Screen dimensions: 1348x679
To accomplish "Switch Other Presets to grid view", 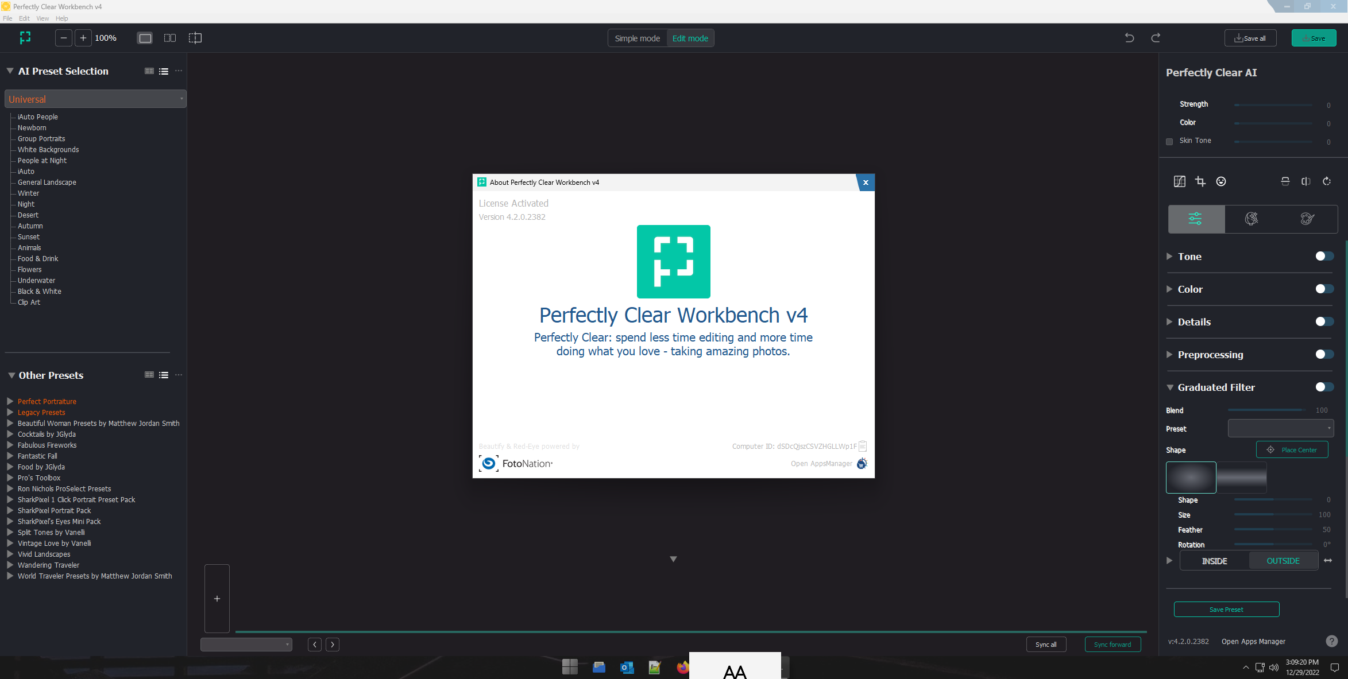I will (149, 375).
